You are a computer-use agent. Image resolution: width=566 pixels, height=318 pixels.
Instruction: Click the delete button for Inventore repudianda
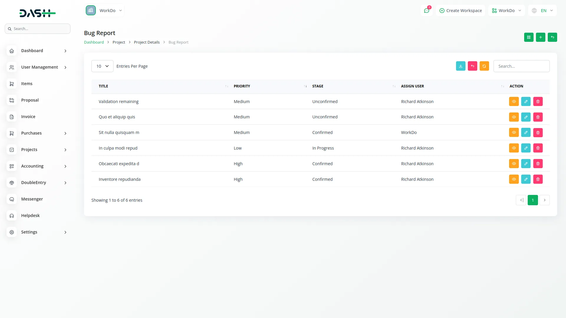pyautogui.click(x=538, y=179)
